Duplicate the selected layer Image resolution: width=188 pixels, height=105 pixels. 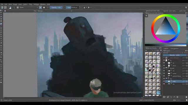coord(168,97)
